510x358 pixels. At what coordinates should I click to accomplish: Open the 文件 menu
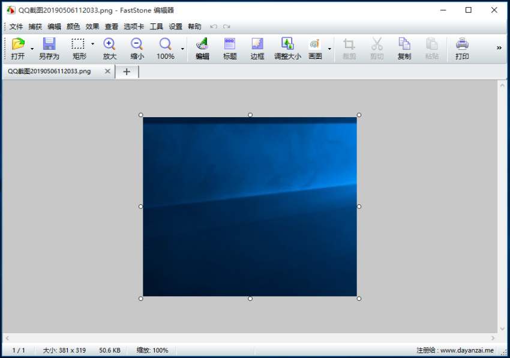tap(16, 26)
